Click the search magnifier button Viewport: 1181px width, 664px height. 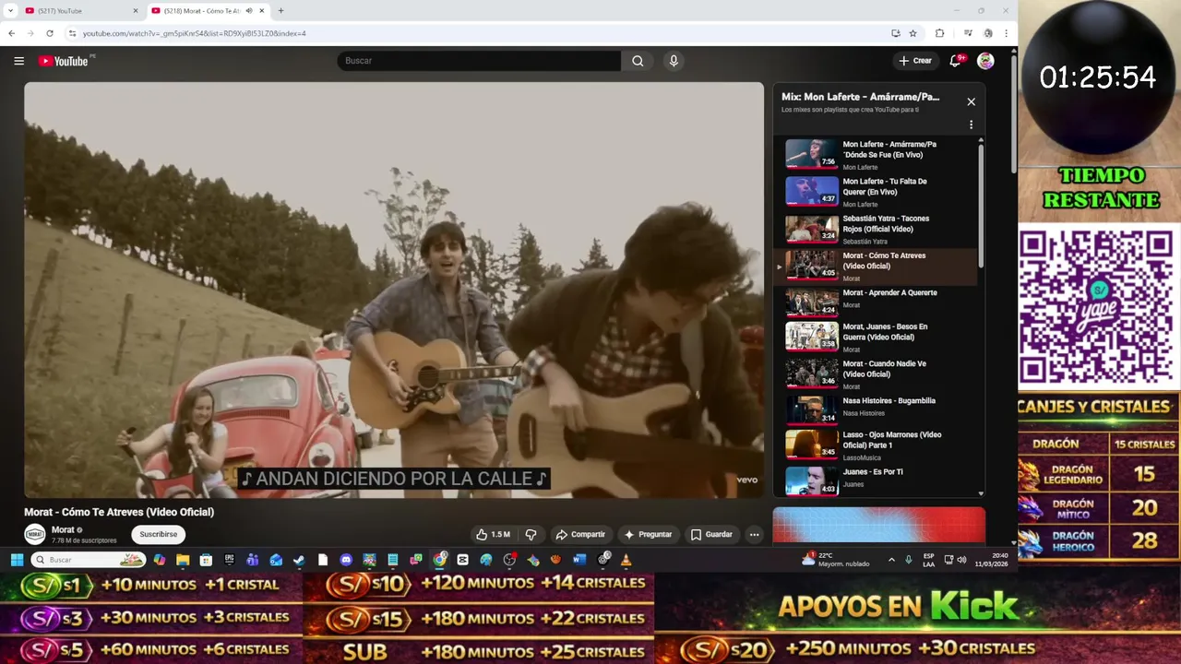click(638, 61)
